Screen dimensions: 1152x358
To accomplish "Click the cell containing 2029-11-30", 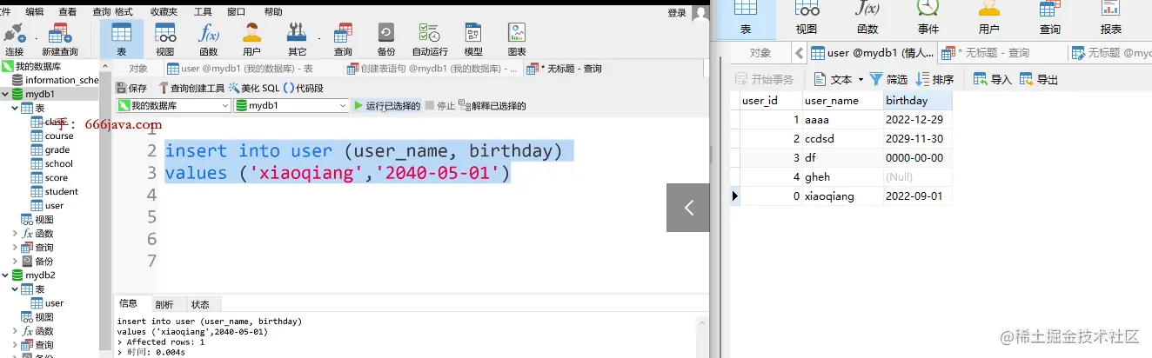I will (917, 138).
